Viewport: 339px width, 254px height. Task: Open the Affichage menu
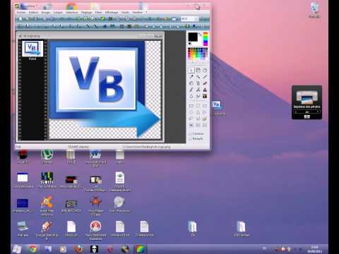coord(112,12)
